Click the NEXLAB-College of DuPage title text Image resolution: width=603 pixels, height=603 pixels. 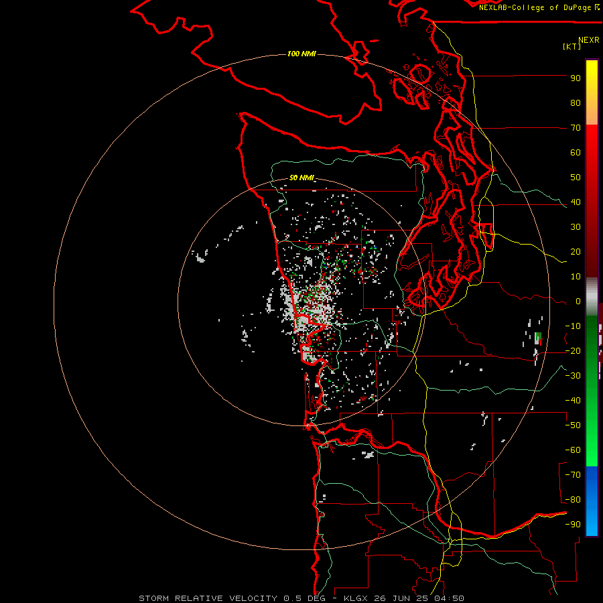pyautogui.click(x=535, y=7)
